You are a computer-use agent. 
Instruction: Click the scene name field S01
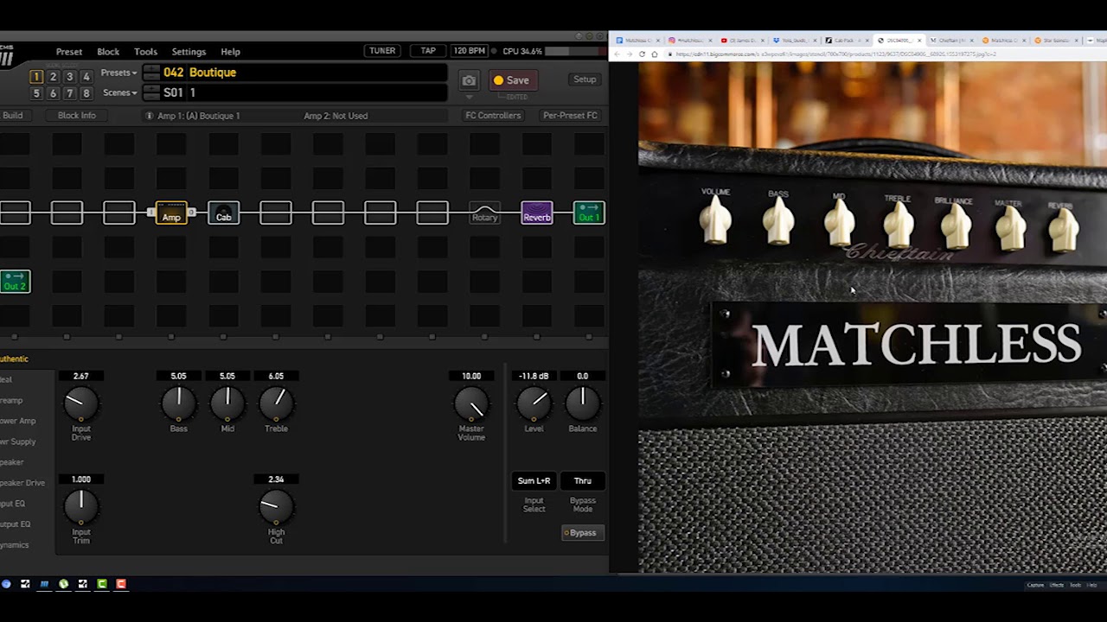click(303, 92)
